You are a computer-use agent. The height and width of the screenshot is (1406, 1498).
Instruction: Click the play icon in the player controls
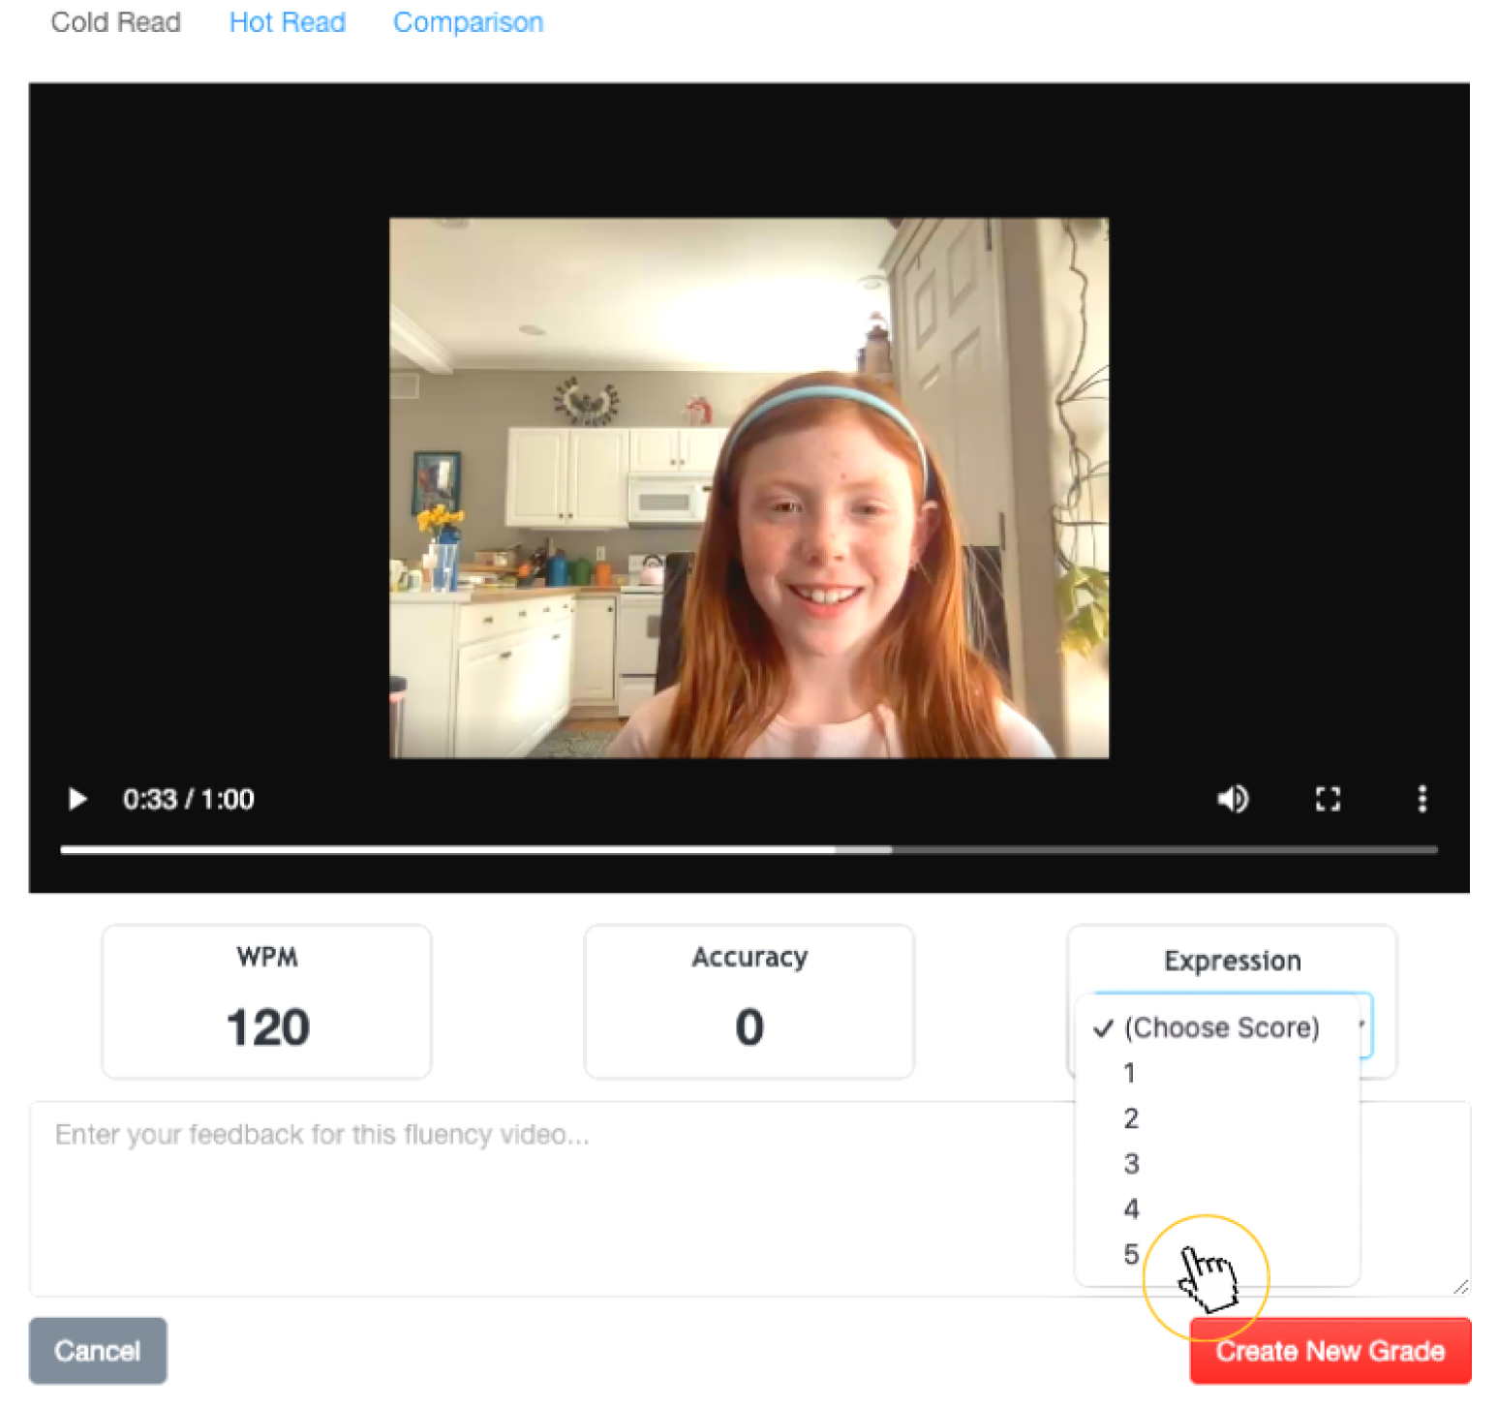point(77,799)
